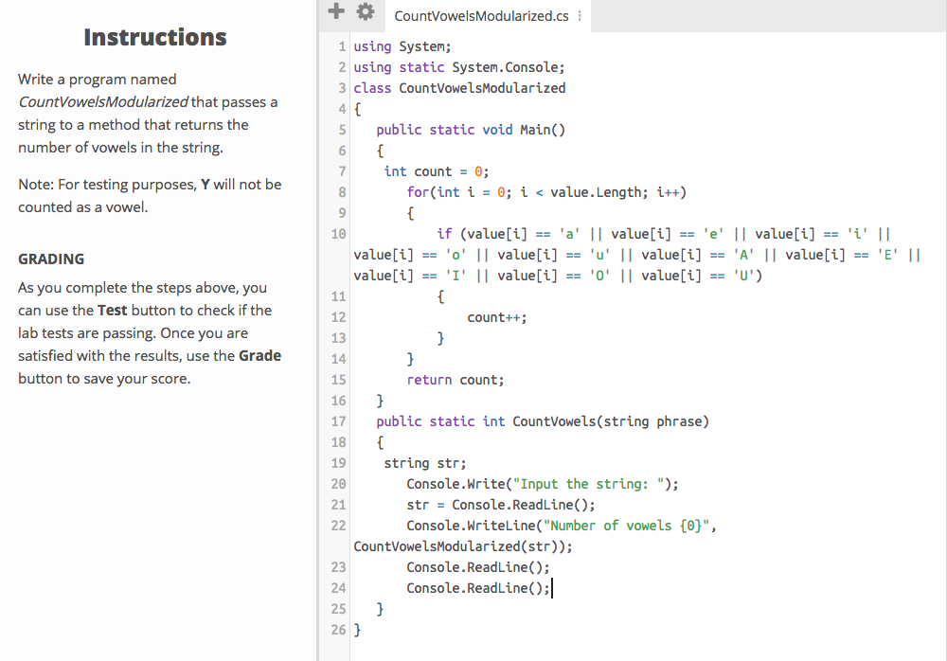The height and width of the screenshot is (661, 947).
Task: Click the plus icon to add a file
Action: point(336,11)
